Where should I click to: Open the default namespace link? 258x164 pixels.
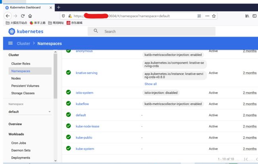click(81, 115)
